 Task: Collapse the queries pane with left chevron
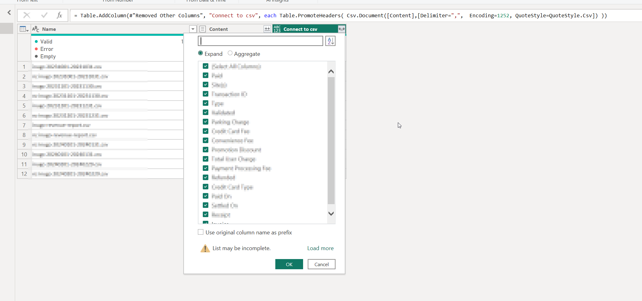[9, 12]
